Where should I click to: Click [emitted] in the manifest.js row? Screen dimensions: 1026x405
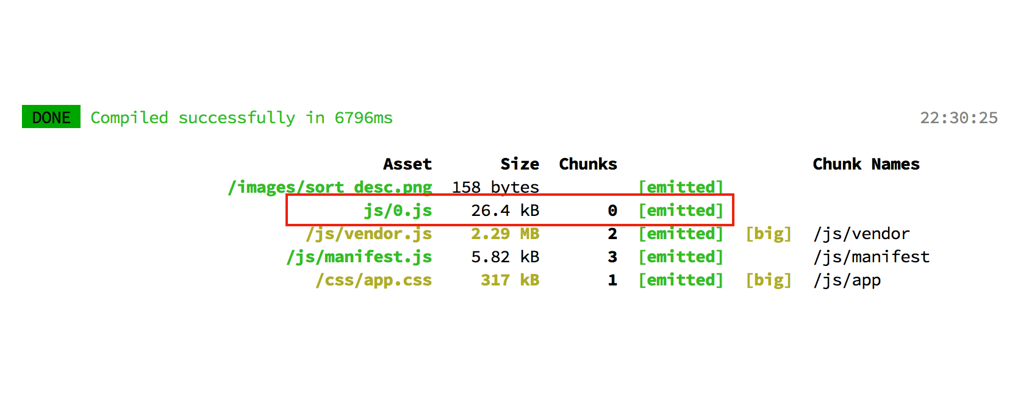click(x=681, y=257)
